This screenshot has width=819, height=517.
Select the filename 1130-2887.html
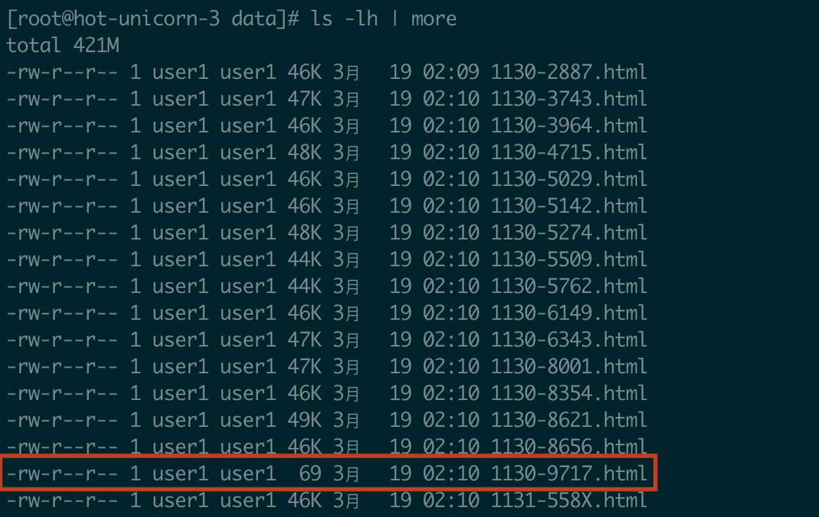(569, 72)
